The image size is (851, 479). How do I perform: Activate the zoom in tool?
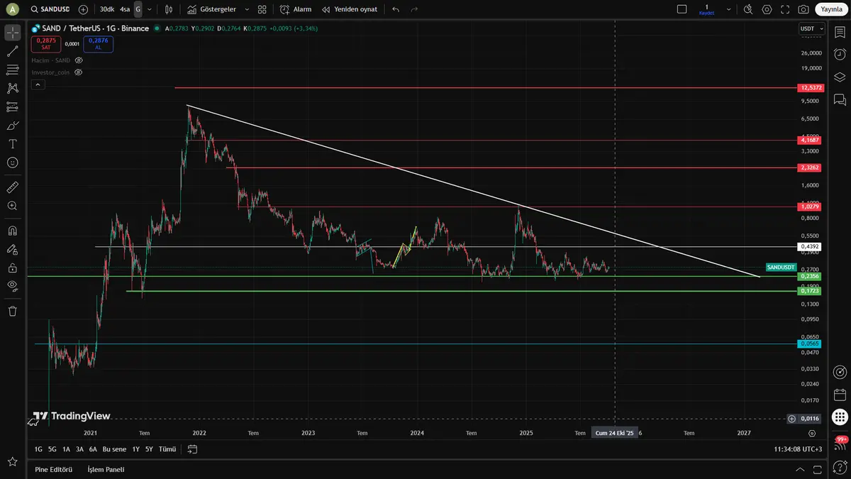click(12, 206)
